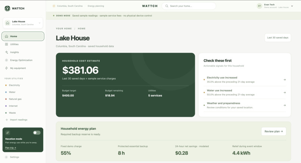301x163 pixels.
Task: Click the Search your home field
Action: point(189,6)
